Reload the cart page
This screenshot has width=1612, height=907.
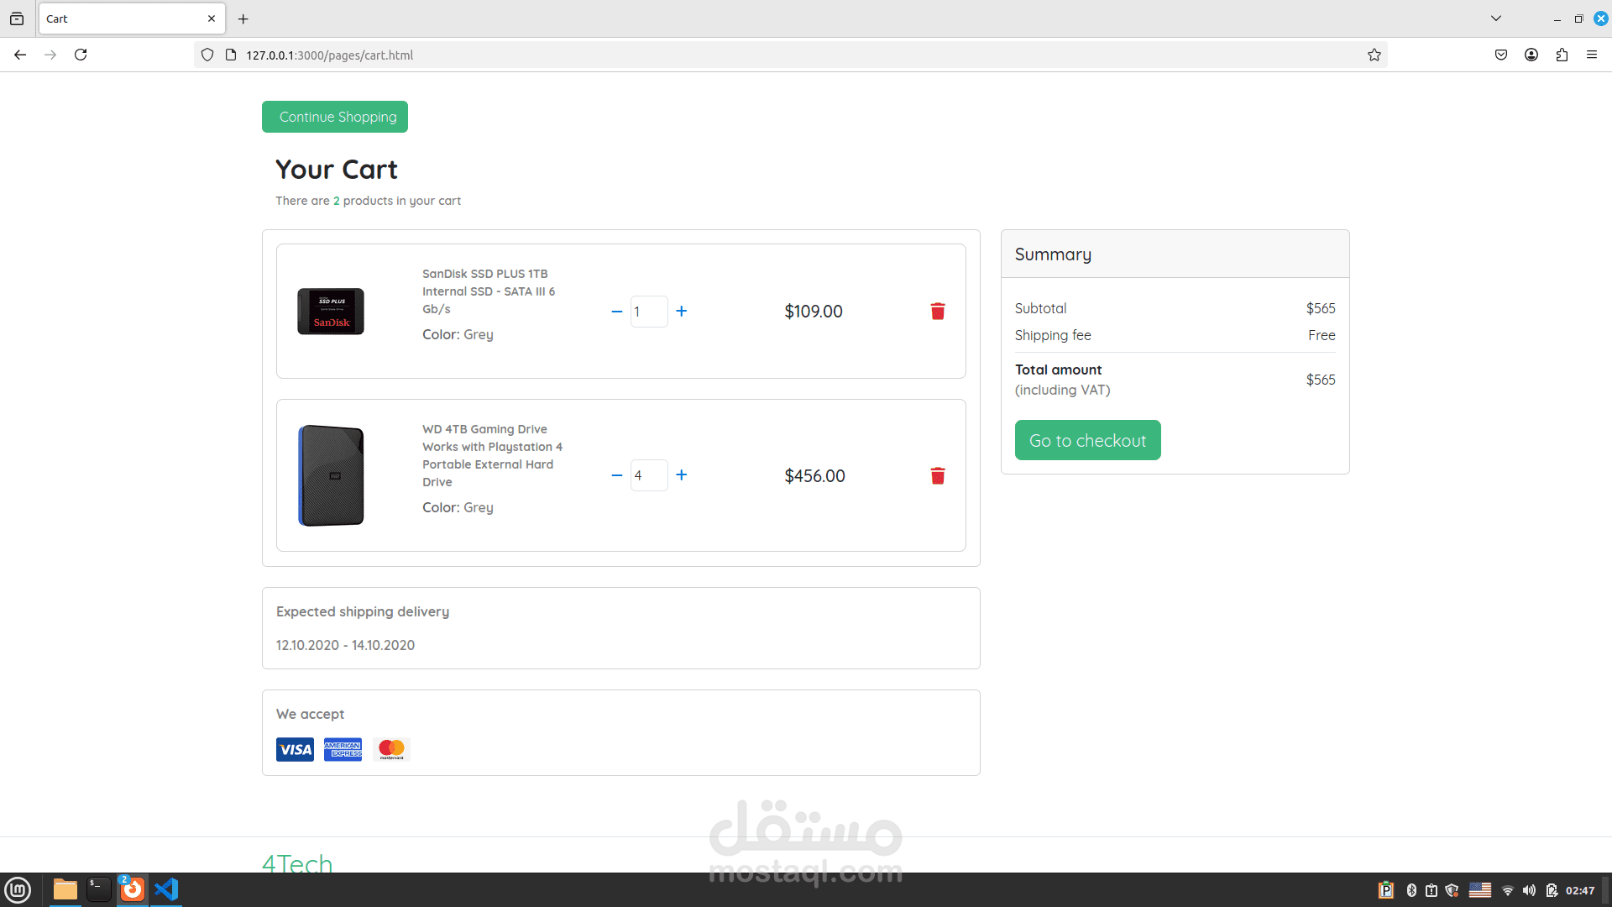[x=81, y=55]
